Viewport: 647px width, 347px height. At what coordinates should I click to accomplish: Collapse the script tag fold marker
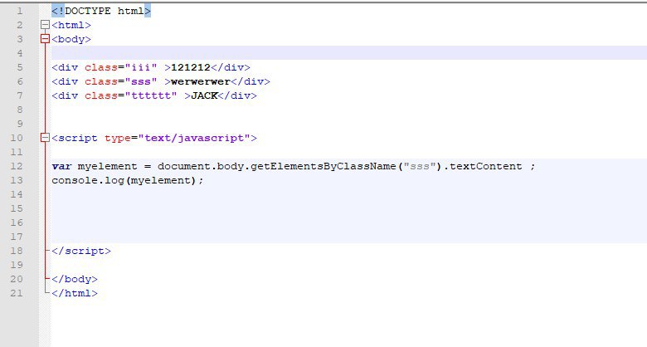pyautogui.click(x=46, y=138)
